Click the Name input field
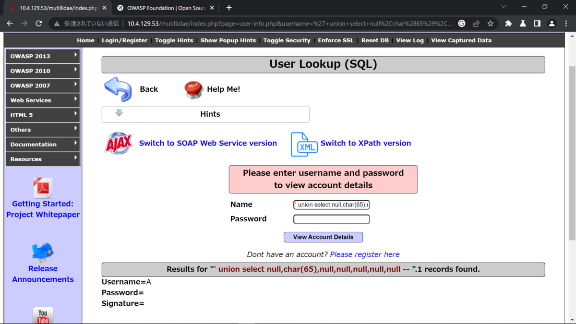The image size is (576, 324). click(x=332, y=205)
